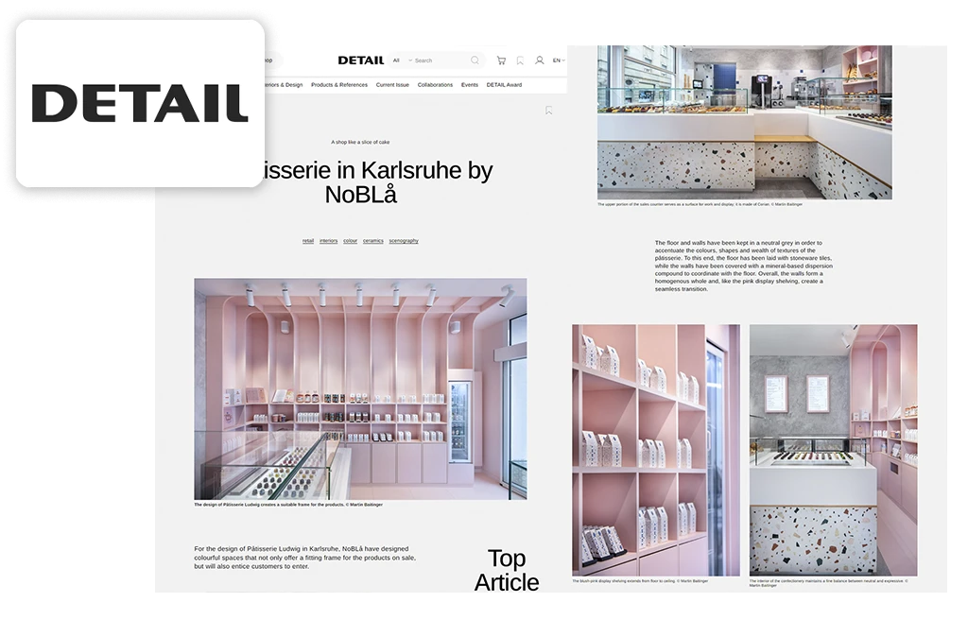Open DETAIL Award section
This screenshot has width=968, height=637.
[x=504, y=85]
